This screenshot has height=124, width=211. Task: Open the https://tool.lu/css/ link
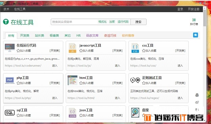pyautogui.click(x=143, y=66)
